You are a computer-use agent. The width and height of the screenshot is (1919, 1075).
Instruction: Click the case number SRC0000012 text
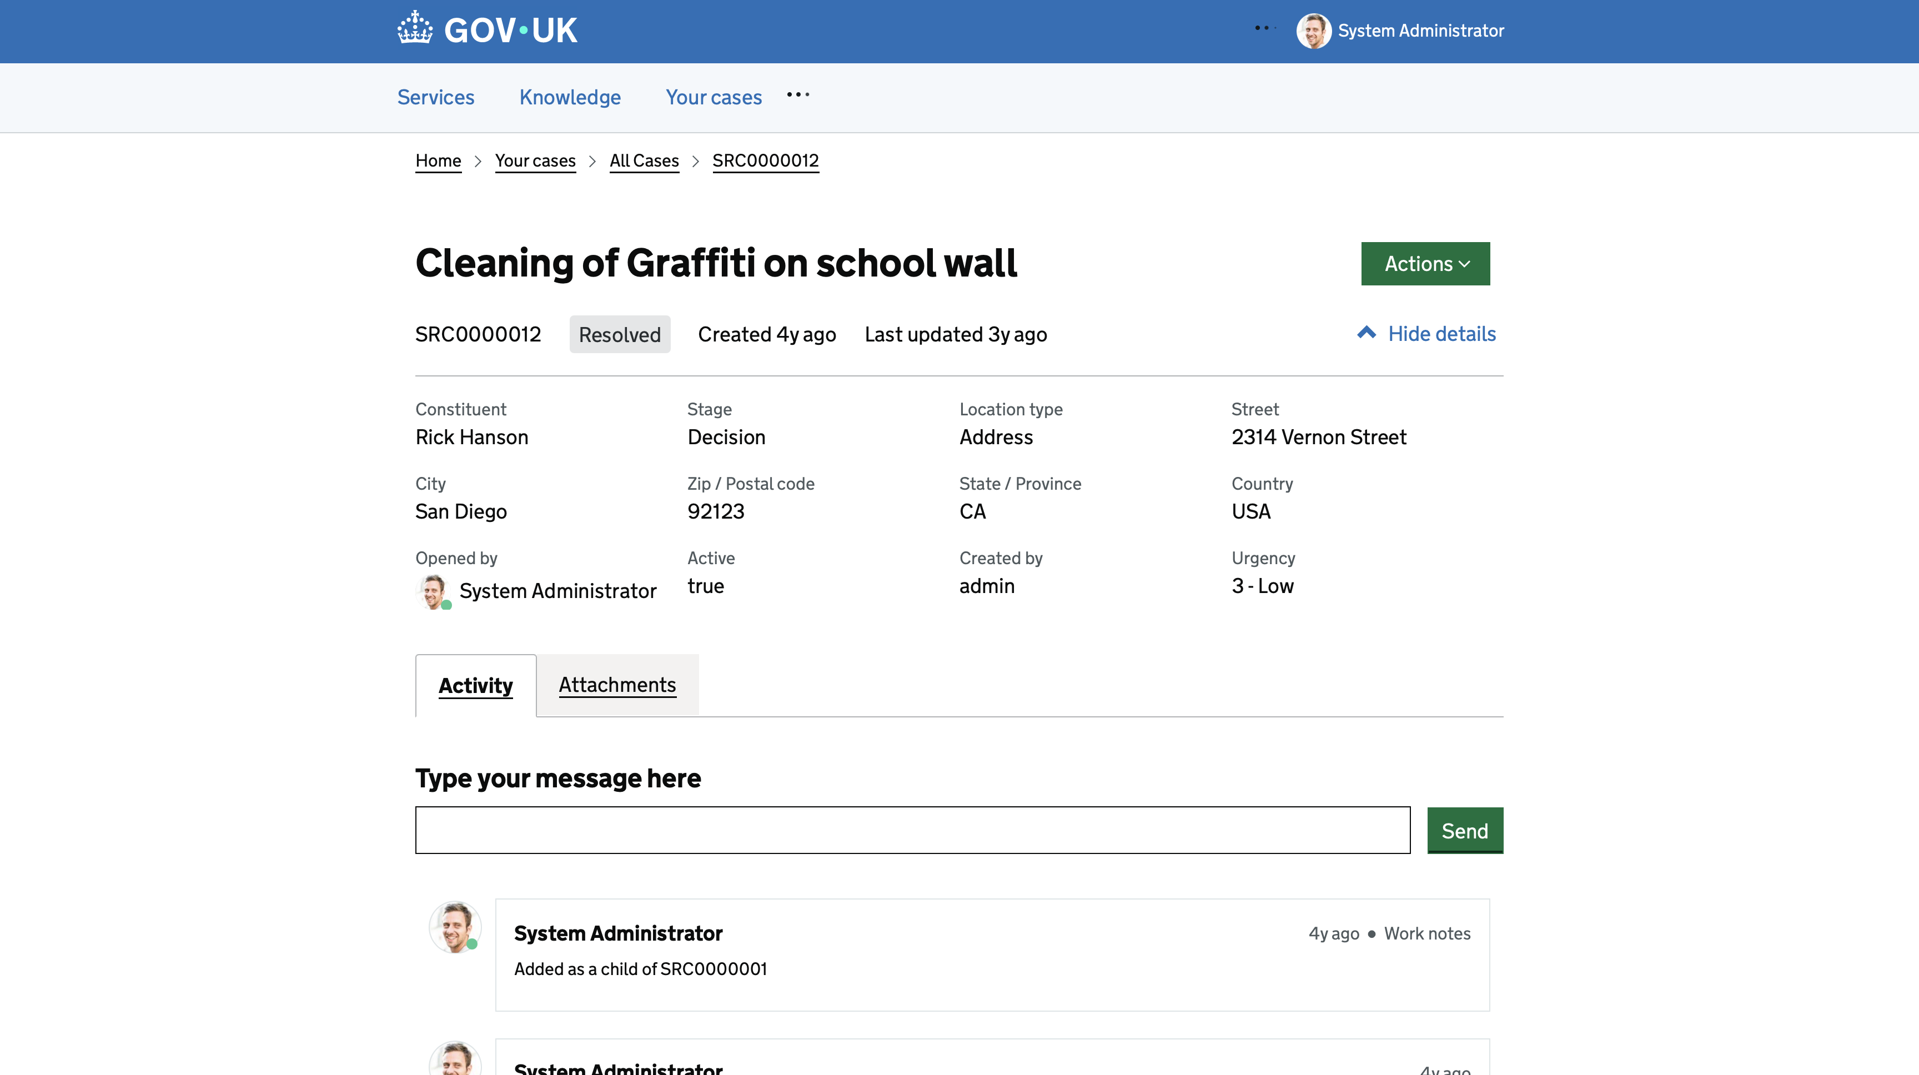478,334
